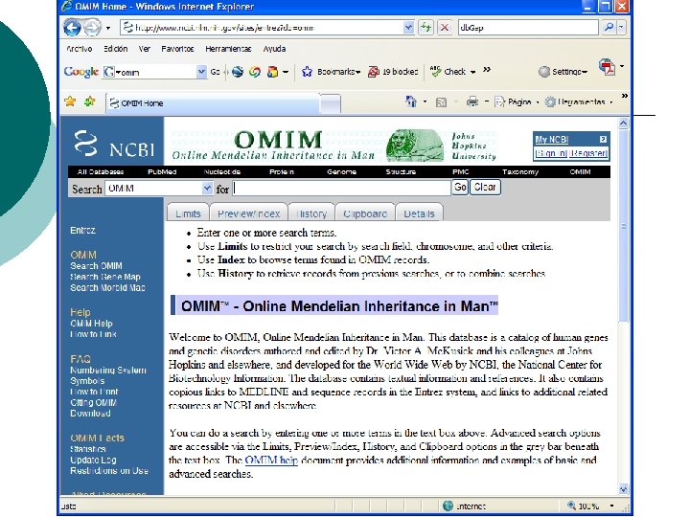Viewport: 690px width, 517px height.
Task: Open the Herramientas menu in menu bar
Action: (228, 49)
